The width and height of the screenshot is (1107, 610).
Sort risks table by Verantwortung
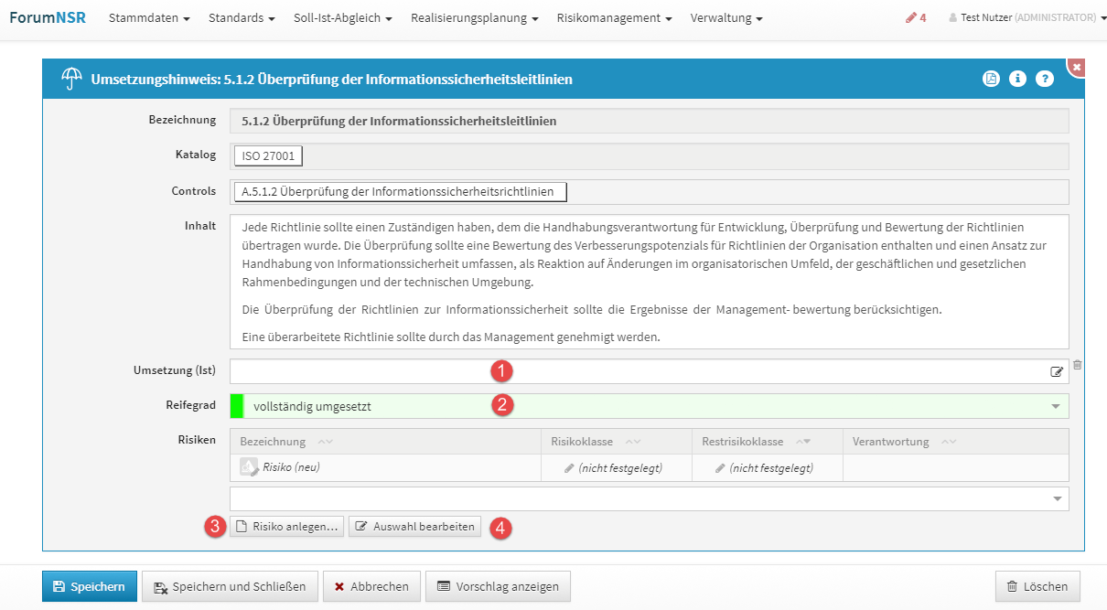click(905, 442)
